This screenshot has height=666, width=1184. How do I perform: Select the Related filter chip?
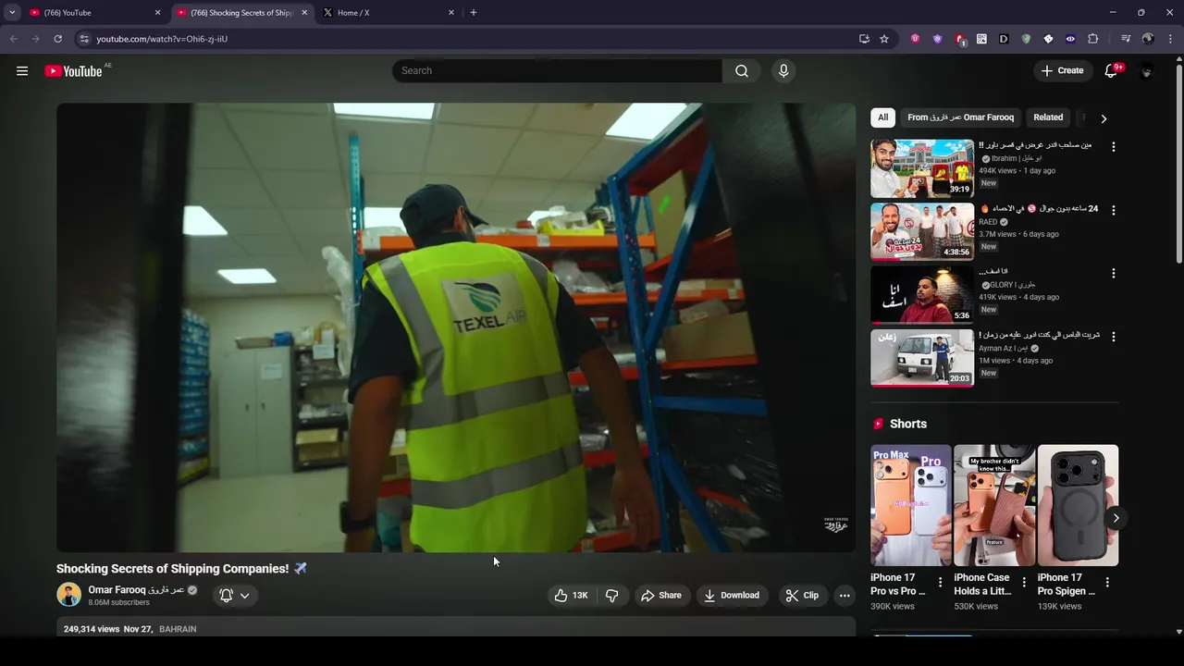(x=1048, y=117)
